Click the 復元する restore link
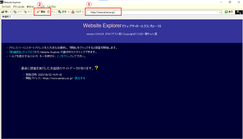Image resolution: width=243 pixels, height=139 pixels. coord(80,78)
